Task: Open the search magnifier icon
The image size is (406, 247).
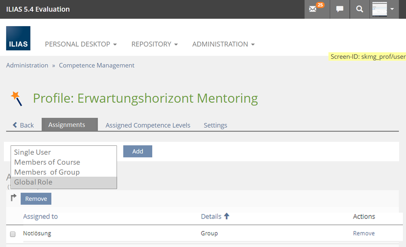Action: (359, 9)
